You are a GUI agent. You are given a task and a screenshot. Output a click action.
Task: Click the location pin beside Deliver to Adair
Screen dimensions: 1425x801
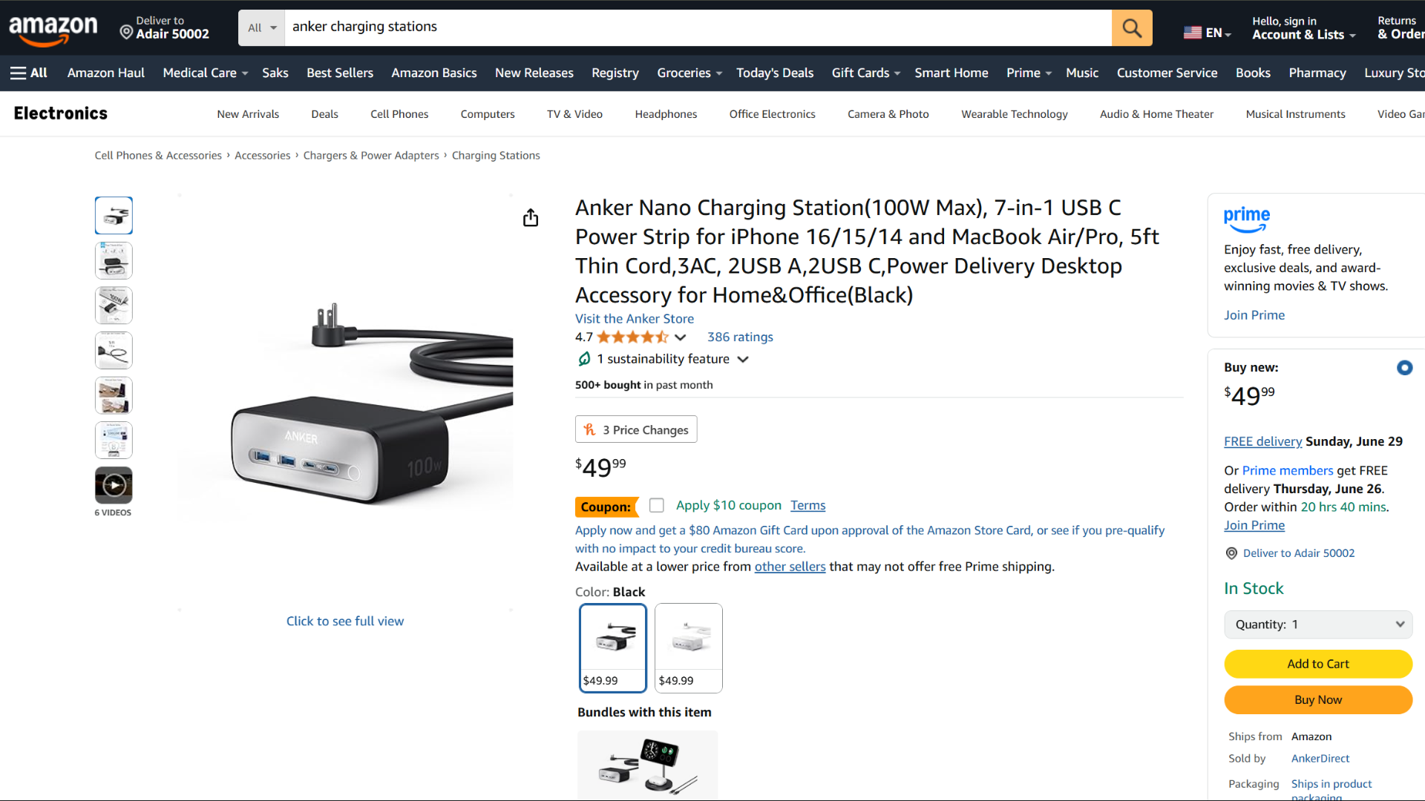(x=1231, y=553)
